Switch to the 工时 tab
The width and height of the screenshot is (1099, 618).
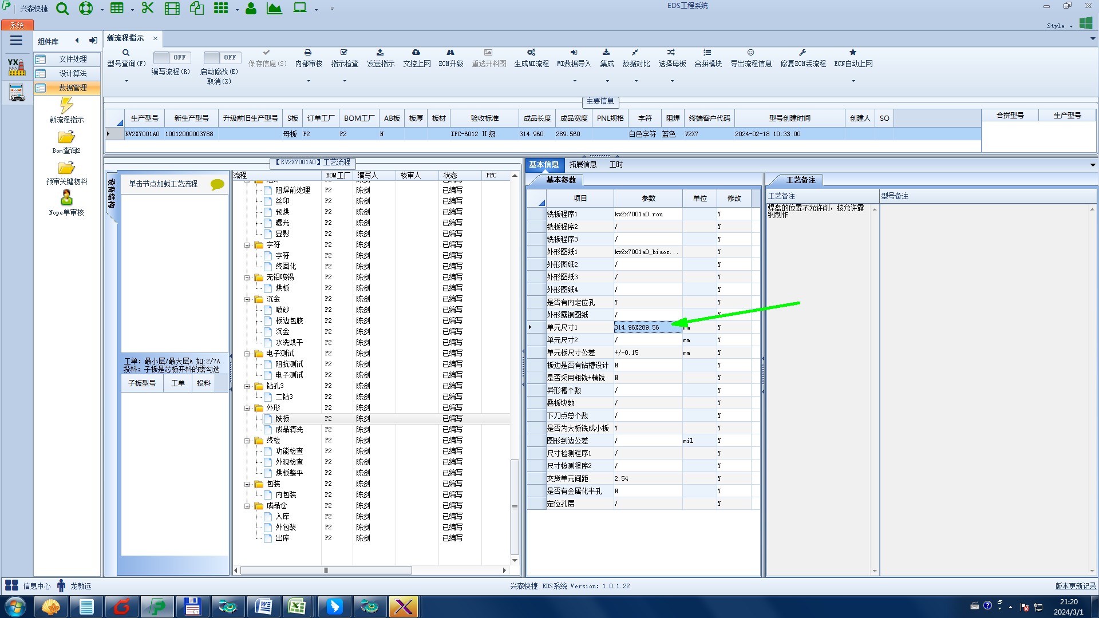pos(616,165)
